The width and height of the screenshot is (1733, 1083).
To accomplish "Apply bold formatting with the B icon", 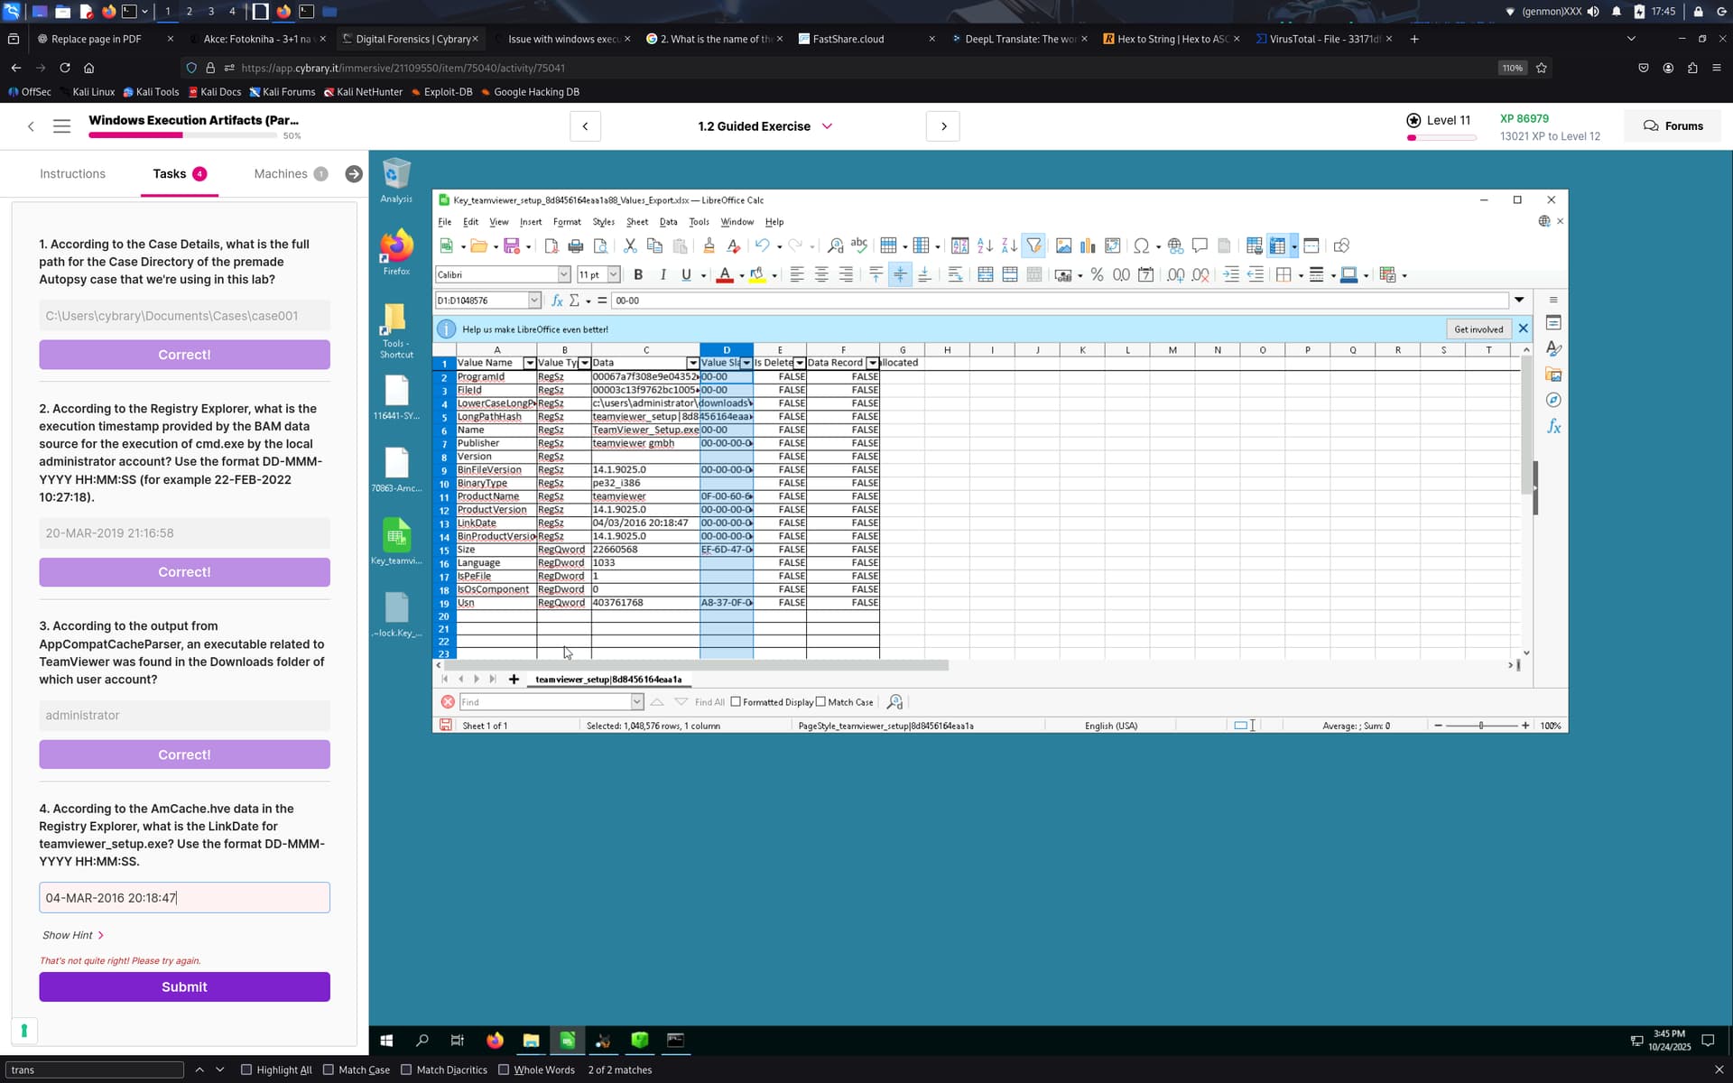I will click(638, 274).
